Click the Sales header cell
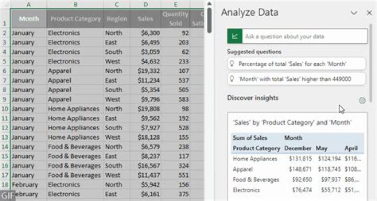The height and width of the screenshot is (201, 377). (x=146, y=18)
